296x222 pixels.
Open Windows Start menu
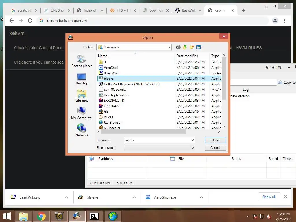click(7, 216)
